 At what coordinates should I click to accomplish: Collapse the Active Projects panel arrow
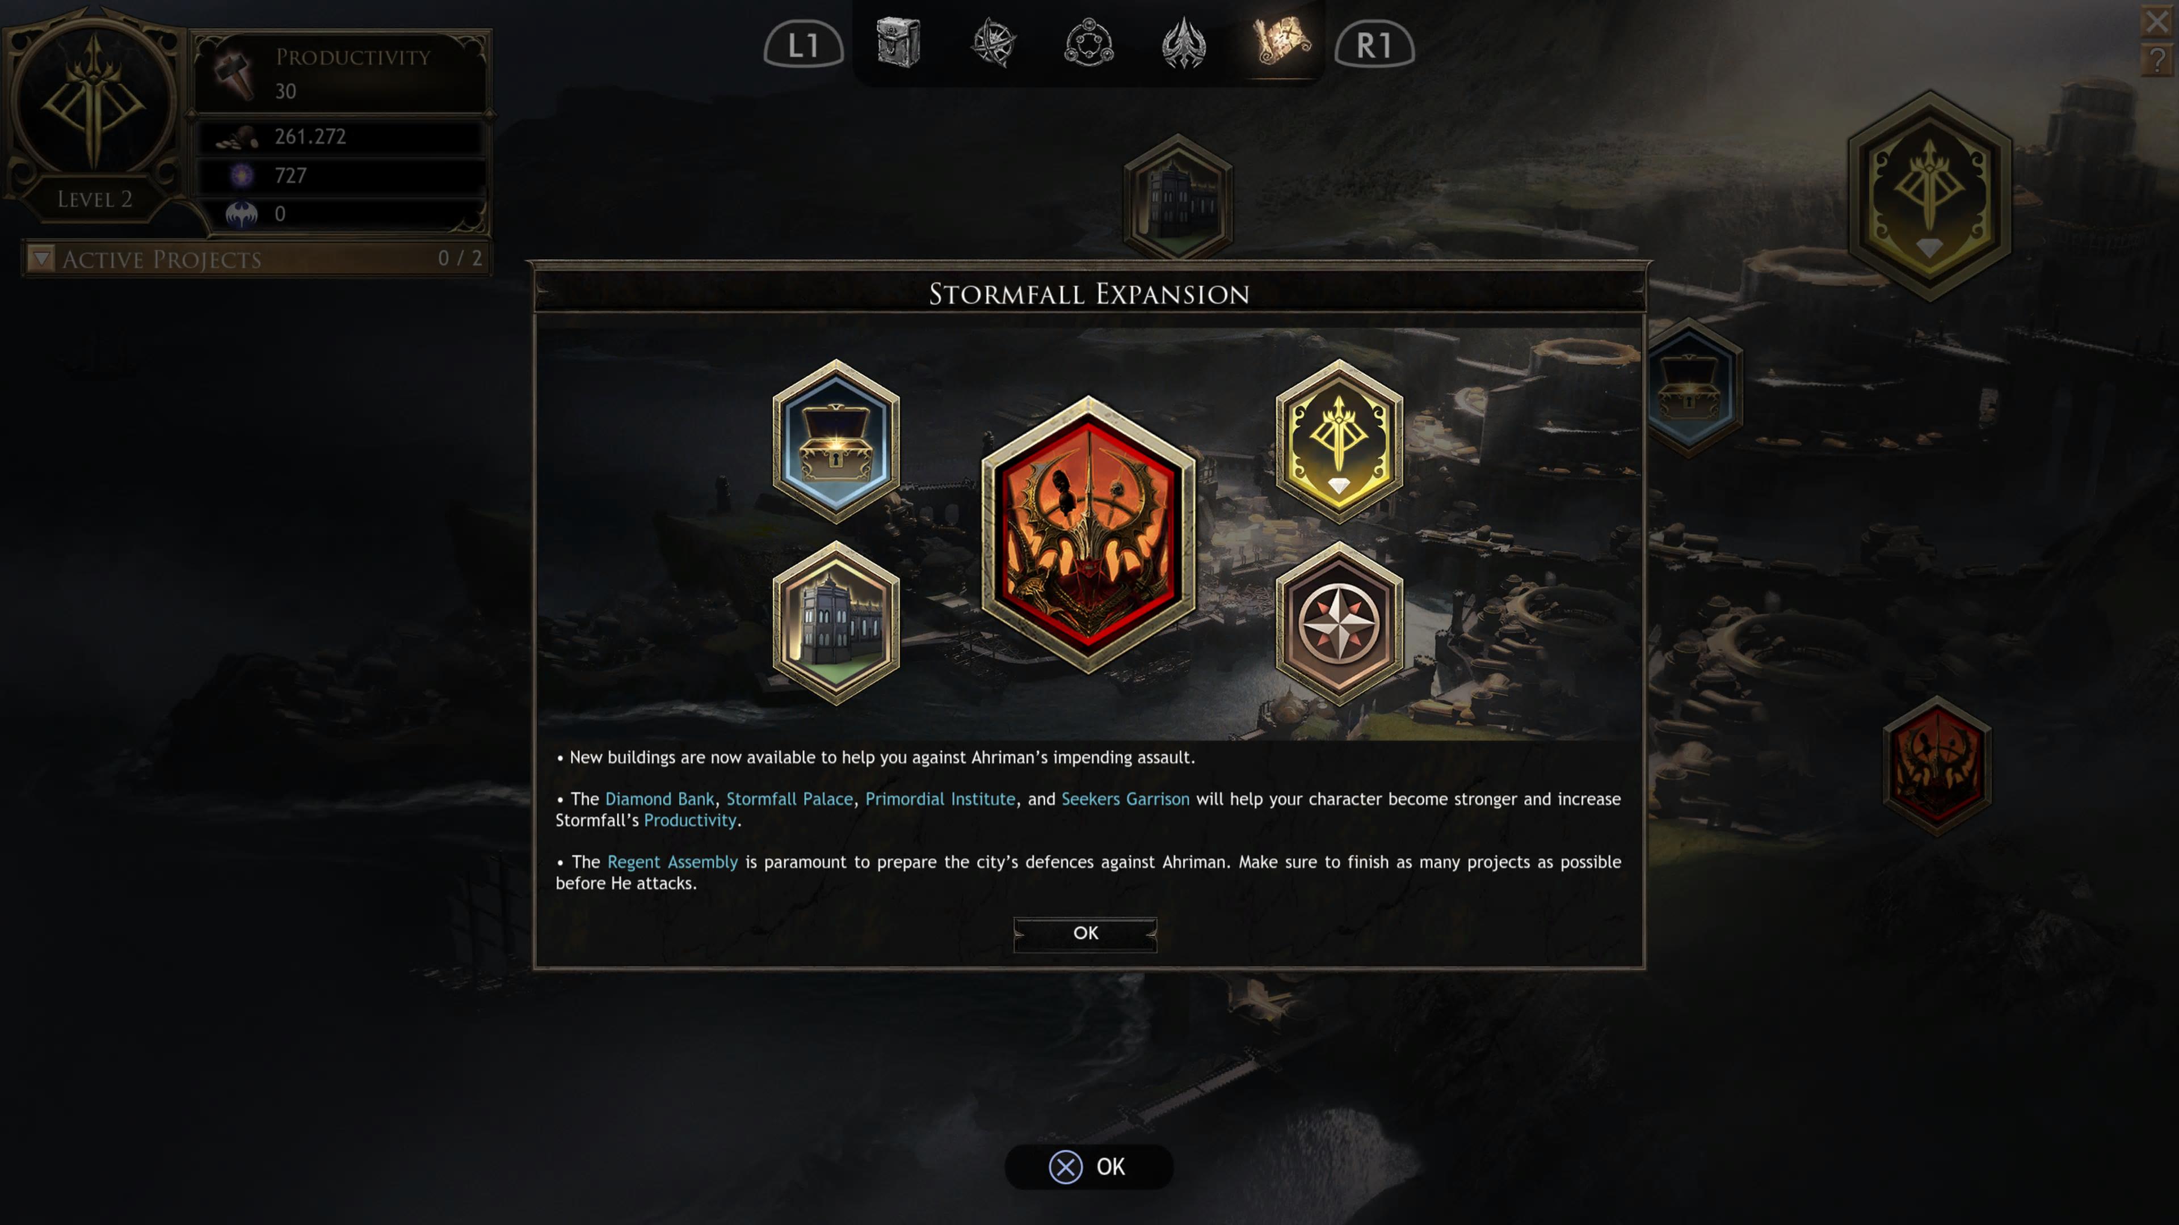coord(41,258)
